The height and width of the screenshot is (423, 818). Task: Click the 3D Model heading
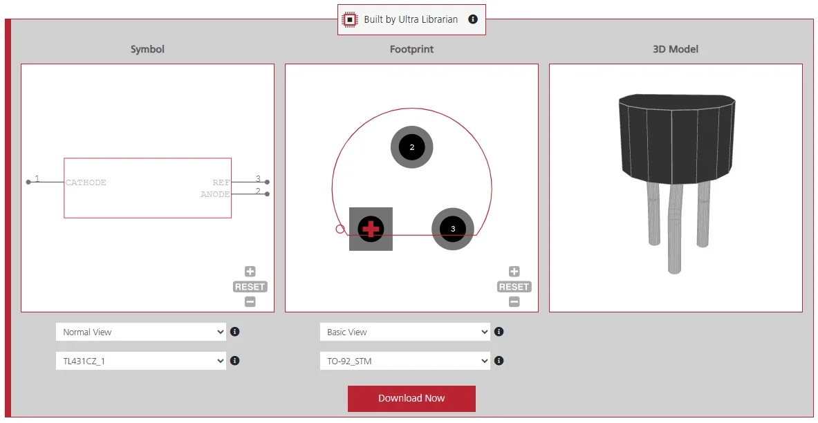tap(676, 49)
